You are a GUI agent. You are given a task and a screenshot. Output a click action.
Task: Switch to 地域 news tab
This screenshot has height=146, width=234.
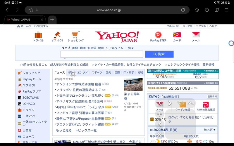(140, 72)
